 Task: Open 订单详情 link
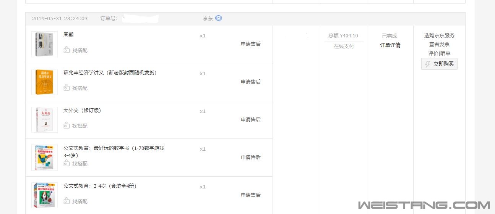tap(390, 45)
